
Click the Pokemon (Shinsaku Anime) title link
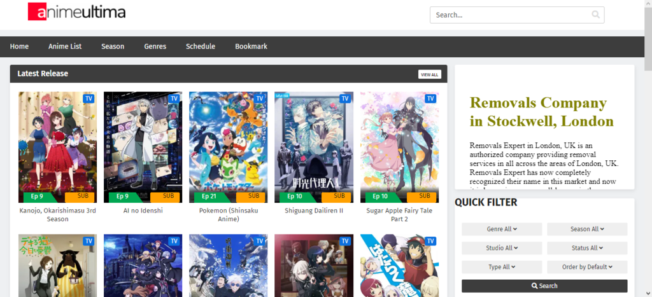229,215
